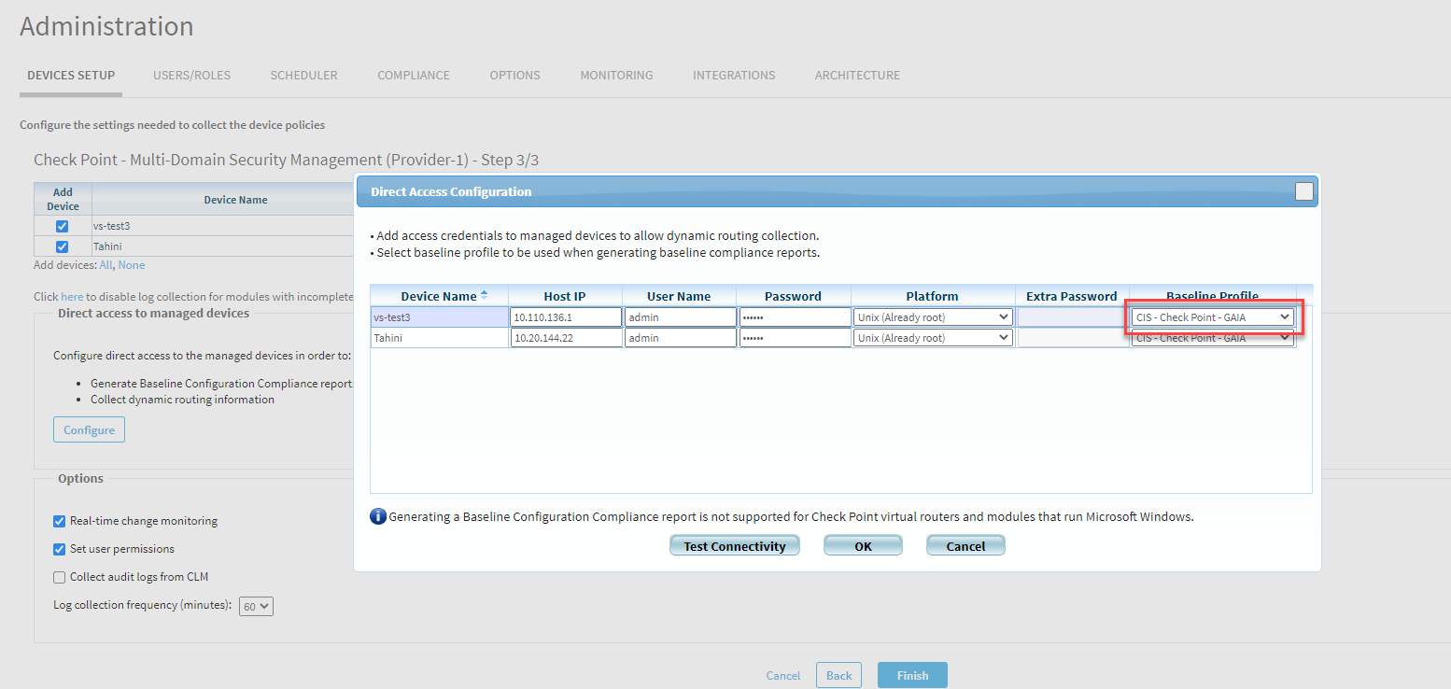This screenshot has height=689, width=1451.
Task: Click the Finish button
Action: click(912, 676)
